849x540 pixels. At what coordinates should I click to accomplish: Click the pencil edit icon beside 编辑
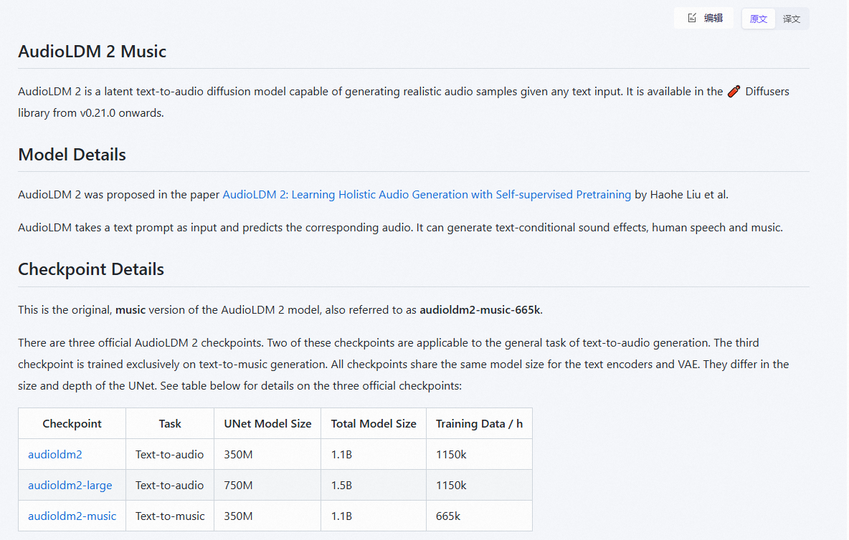pyautogui.click(x=692, y=19)
